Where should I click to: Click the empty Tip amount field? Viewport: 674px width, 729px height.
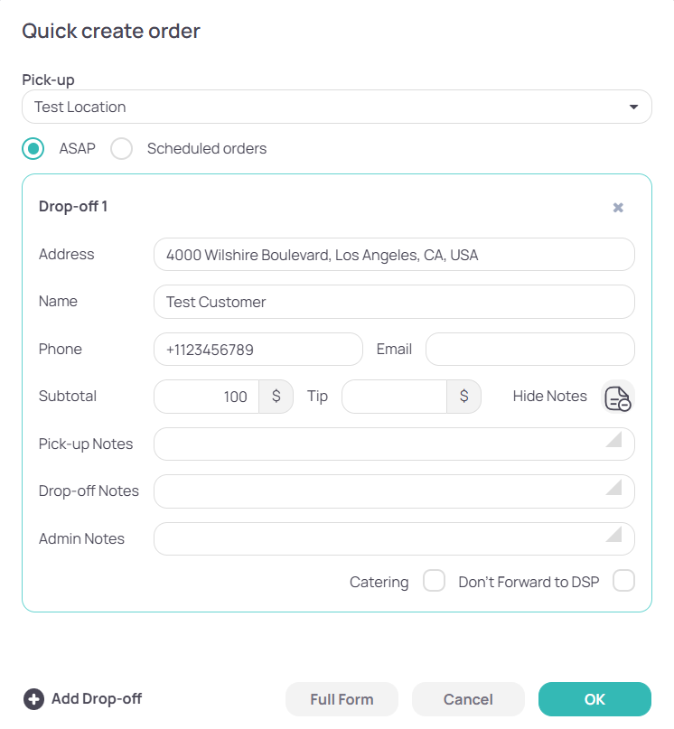coord(395,397)
